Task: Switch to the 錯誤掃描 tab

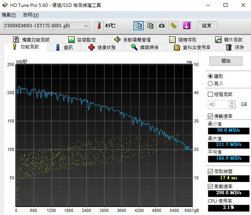Action: coord(145,48)
